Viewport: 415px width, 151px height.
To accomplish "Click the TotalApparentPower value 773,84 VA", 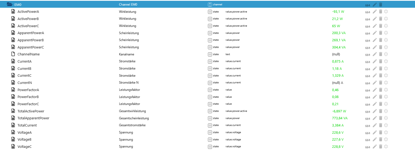I will click(x=340, y=118).
